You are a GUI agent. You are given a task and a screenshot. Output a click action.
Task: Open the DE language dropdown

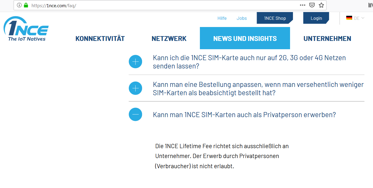359,18
